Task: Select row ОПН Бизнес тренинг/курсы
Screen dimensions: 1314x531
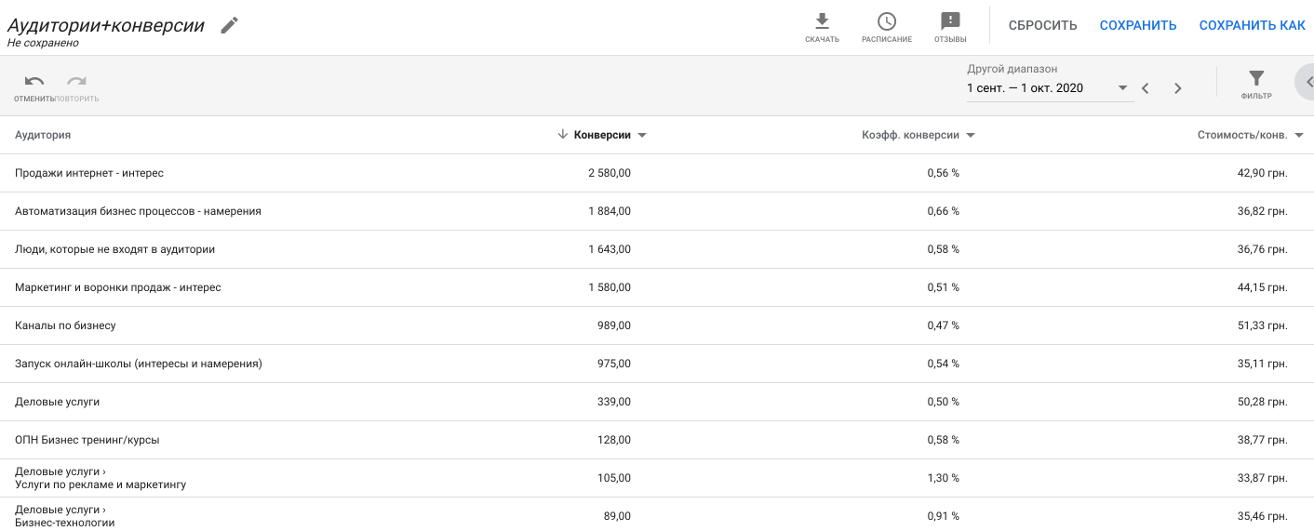Action: tap(657, 440)
